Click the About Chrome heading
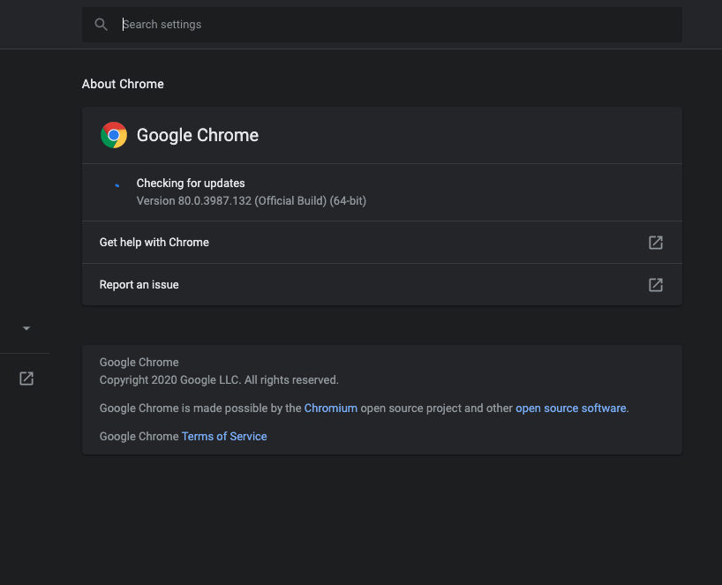 (x=123, y=84)
